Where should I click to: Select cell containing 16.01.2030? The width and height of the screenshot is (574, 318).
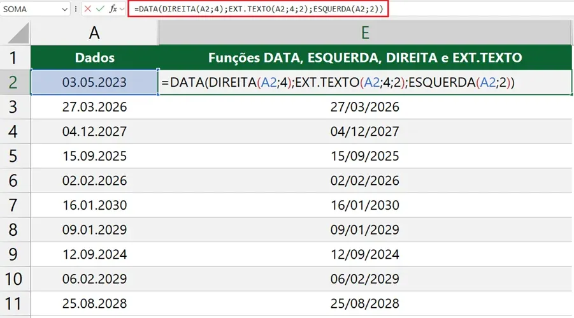click(94, 205)
